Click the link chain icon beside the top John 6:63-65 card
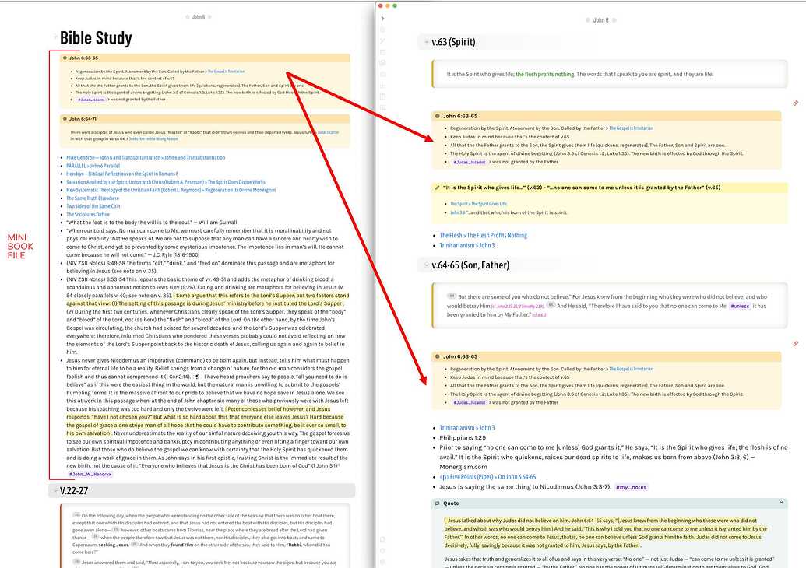Image resolution: width=806 pixels, height=568 pixels. click(796, 103)
